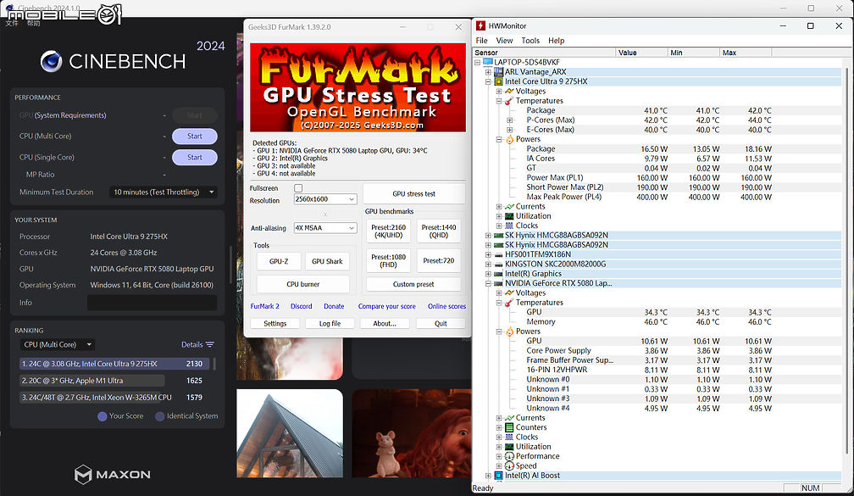854x496 pixels.
Task: Click the Max column header
Action: (x=746, y=53)
